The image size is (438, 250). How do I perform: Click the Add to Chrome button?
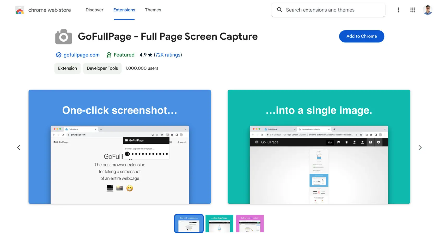click(x=362, y=36)
